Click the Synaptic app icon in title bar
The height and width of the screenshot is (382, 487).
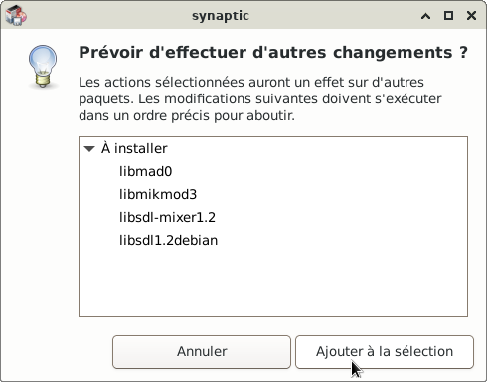point(16,16)
